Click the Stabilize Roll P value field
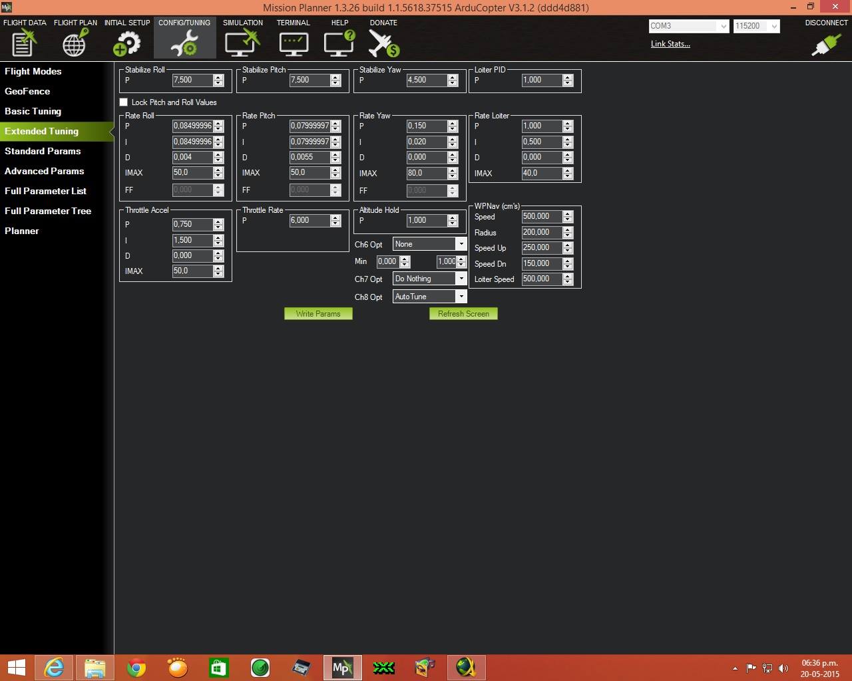 tap(192, 80)
